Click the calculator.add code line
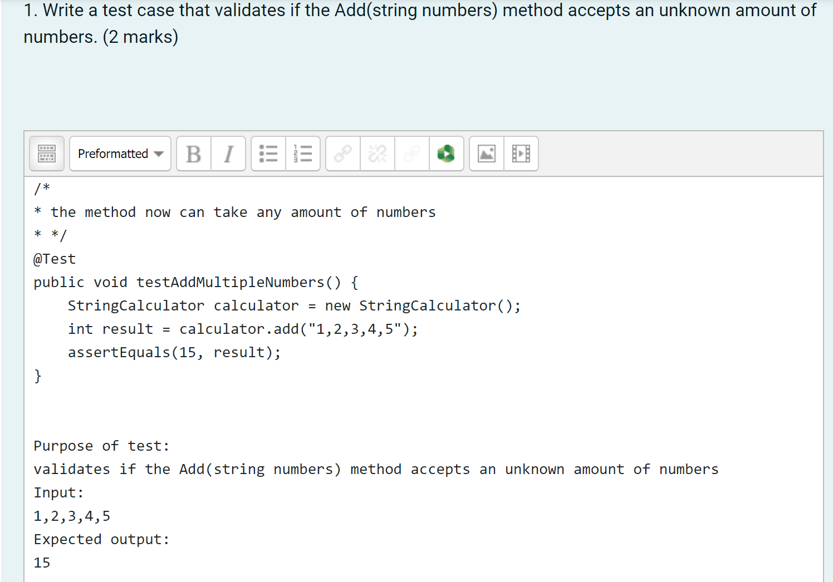The height and width of the screenshot is (582, 833). click(243, 329)
